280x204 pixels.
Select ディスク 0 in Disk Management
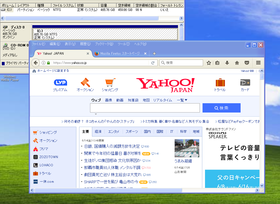[16, 32]
